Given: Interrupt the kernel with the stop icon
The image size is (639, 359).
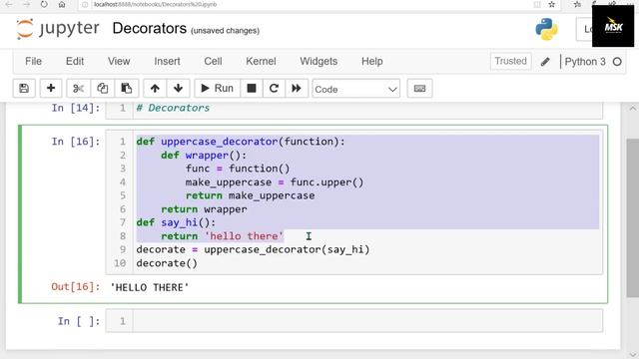Looking at the screenshot, I should 252,89.
